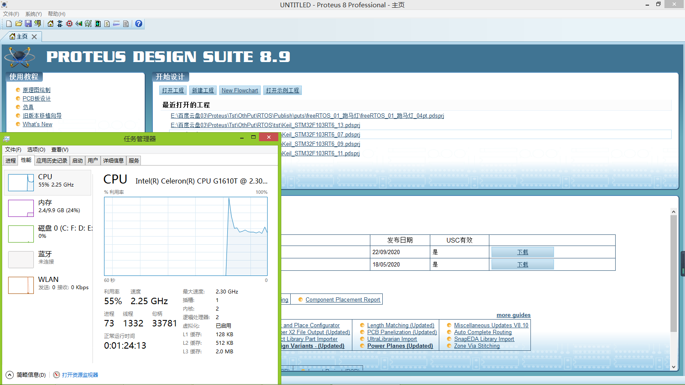685x385 pixels.
Task: Open recent project freeRTOS_01_跑马灯_04pt.pdsprj
Action: pyautogui.click(x=307, y=115)
